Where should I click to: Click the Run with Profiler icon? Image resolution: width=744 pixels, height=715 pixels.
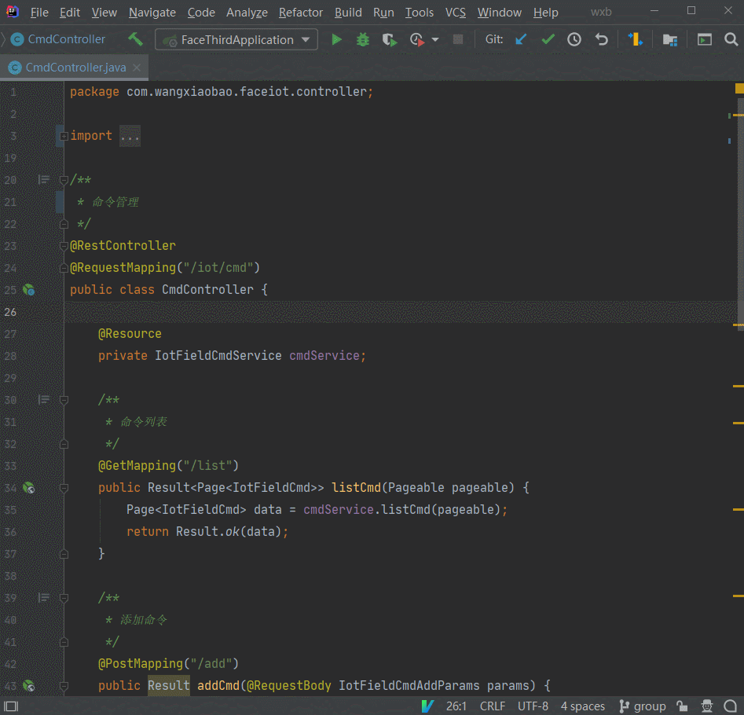(x=416, y=39)
